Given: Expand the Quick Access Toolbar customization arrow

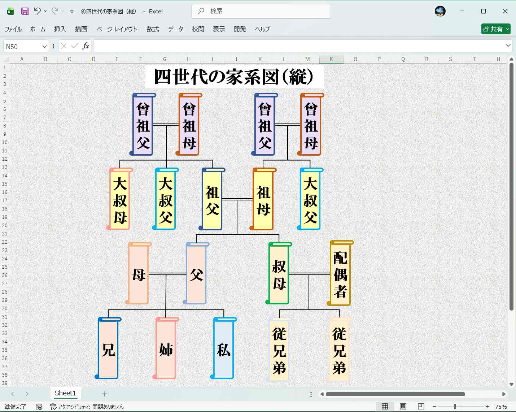Looking at the screenshot, I should pyautogui.click(x=71, y=11).
